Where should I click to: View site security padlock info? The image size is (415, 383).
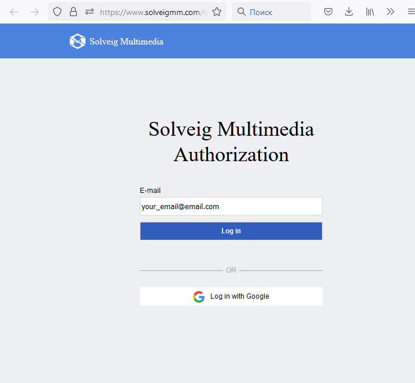[x=73, y=12]
